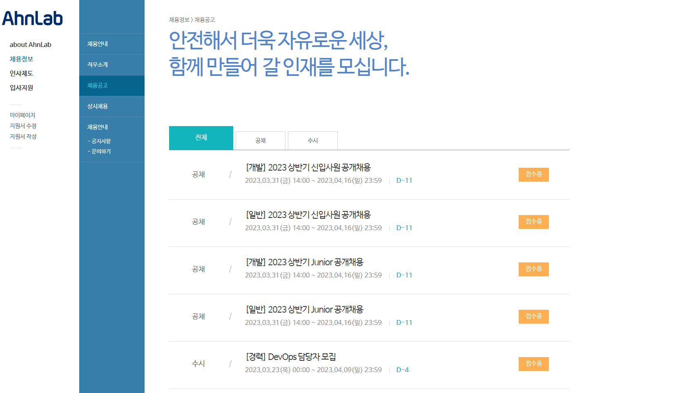Open the [개발] 2023 상반기 신입사원 공개채용 posting

pos(308,167)
